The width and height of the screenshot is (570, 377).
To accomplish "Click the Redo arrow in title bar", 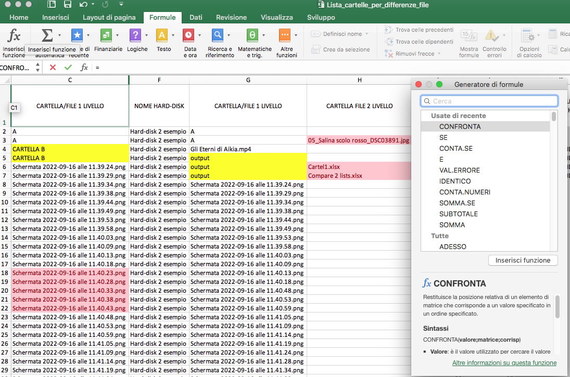I will (x=105, y=5).
